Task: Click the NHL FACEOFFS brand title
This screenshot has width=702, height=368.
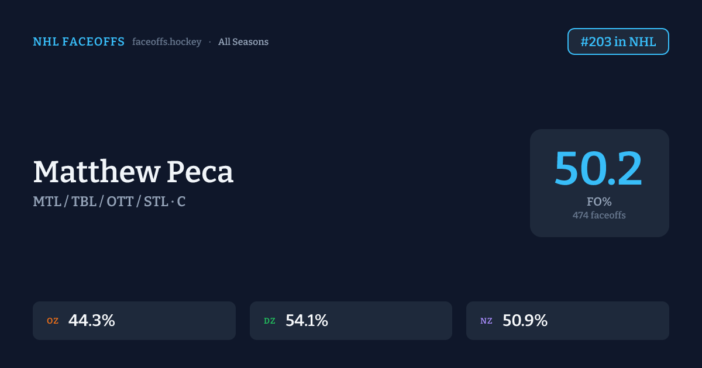Action: pos(78,42)
